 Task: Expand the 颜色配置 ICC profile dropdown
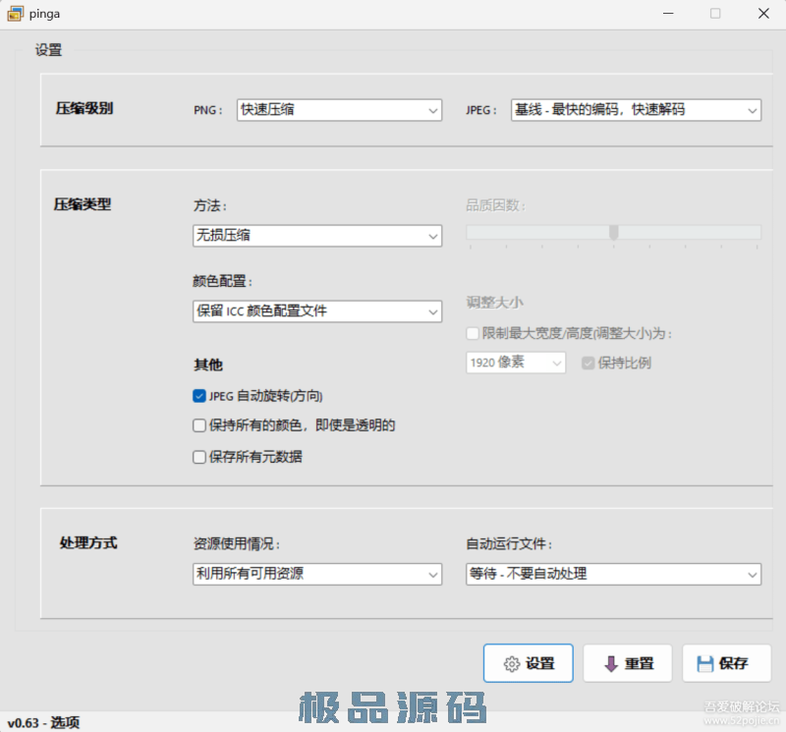coord(316,311)
